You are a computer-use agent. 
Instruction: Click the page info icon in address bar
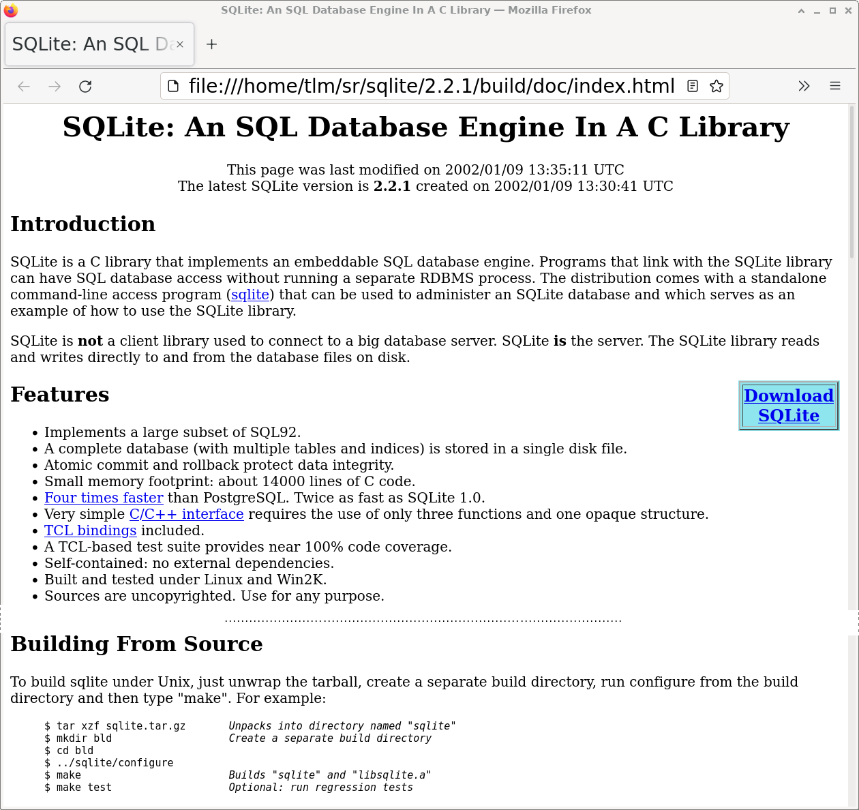point(174,86)
